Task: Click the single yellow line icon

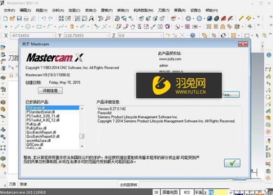Action: (x=241, y=18)
